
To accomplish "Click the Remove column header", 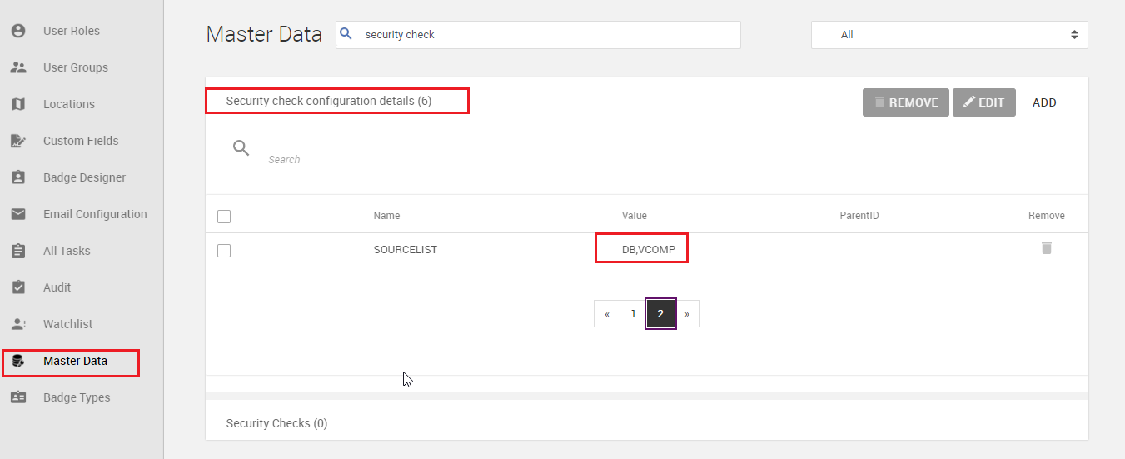I will (x=1046, y=216).
